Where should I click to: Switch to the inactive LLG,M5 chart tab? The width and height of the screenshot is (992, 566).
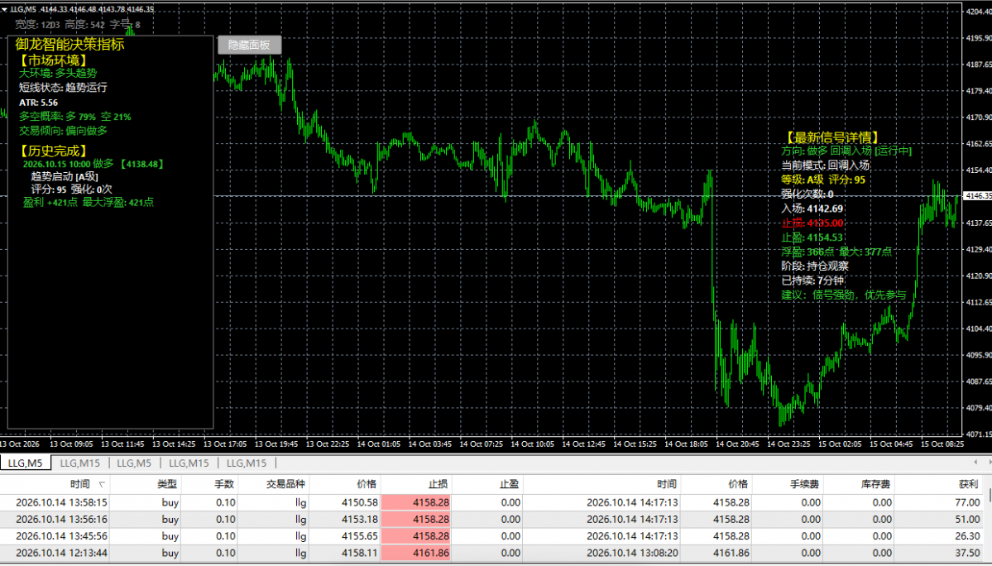(x=134, y=463)
